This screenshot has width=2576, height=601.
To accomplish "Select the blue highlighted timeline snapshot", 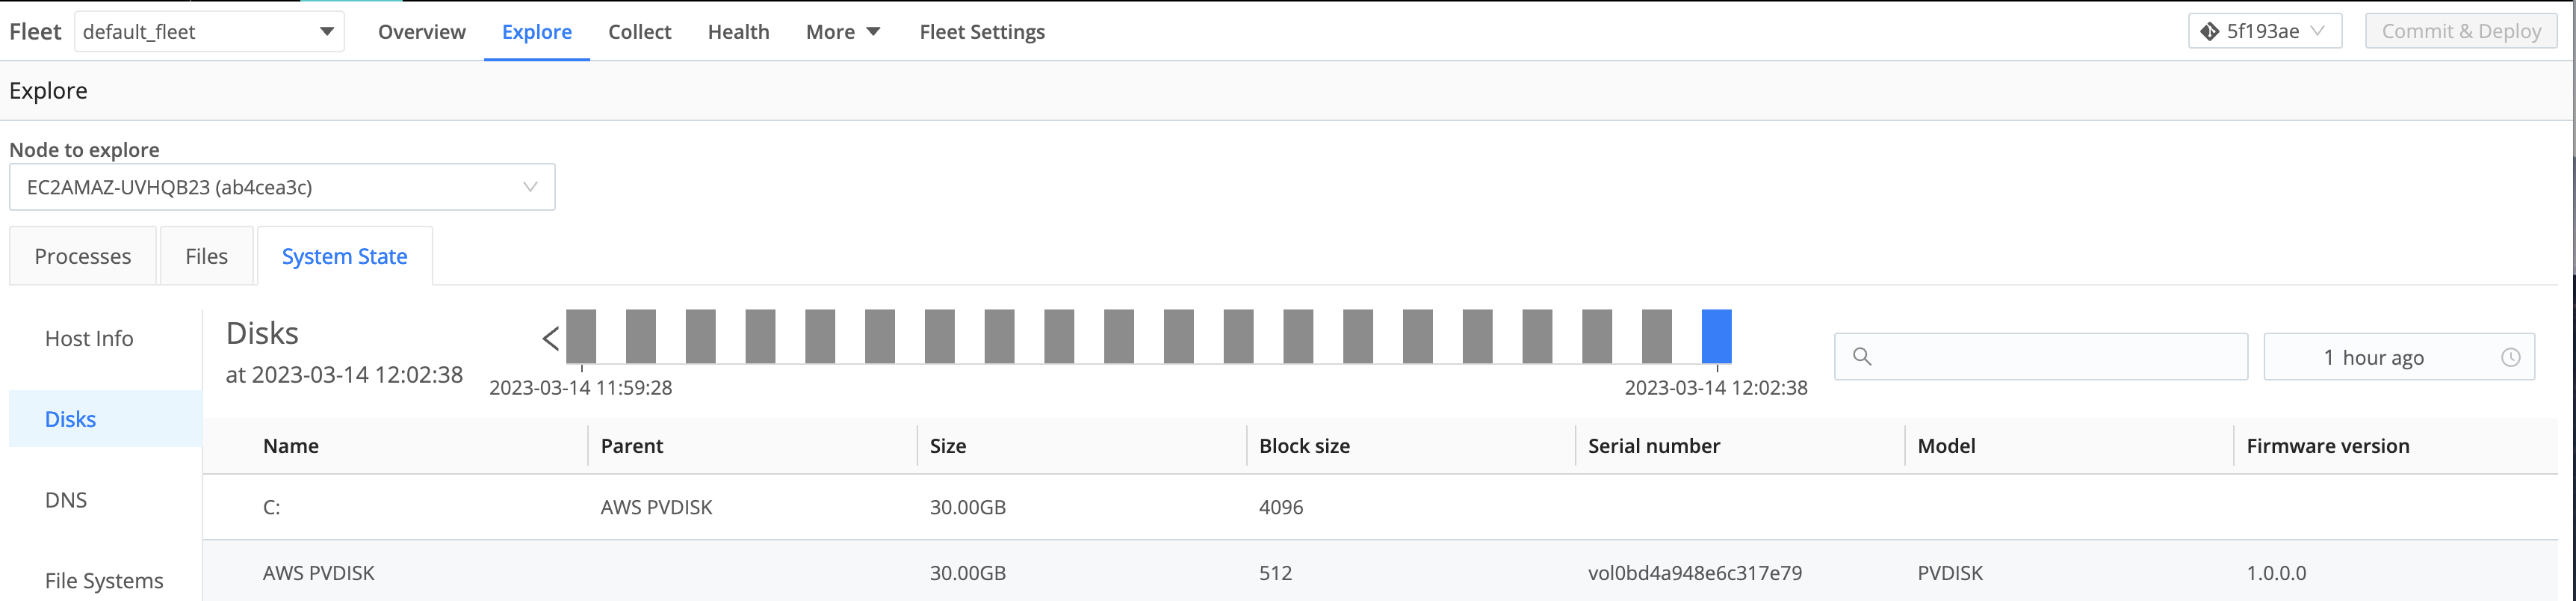I will point(1716,337).
